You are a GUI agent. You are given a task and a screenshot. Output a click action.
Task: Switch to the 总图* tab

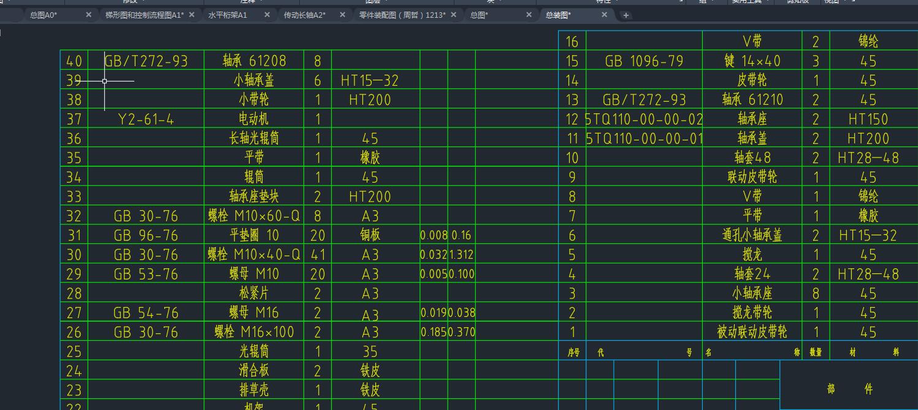480,15
